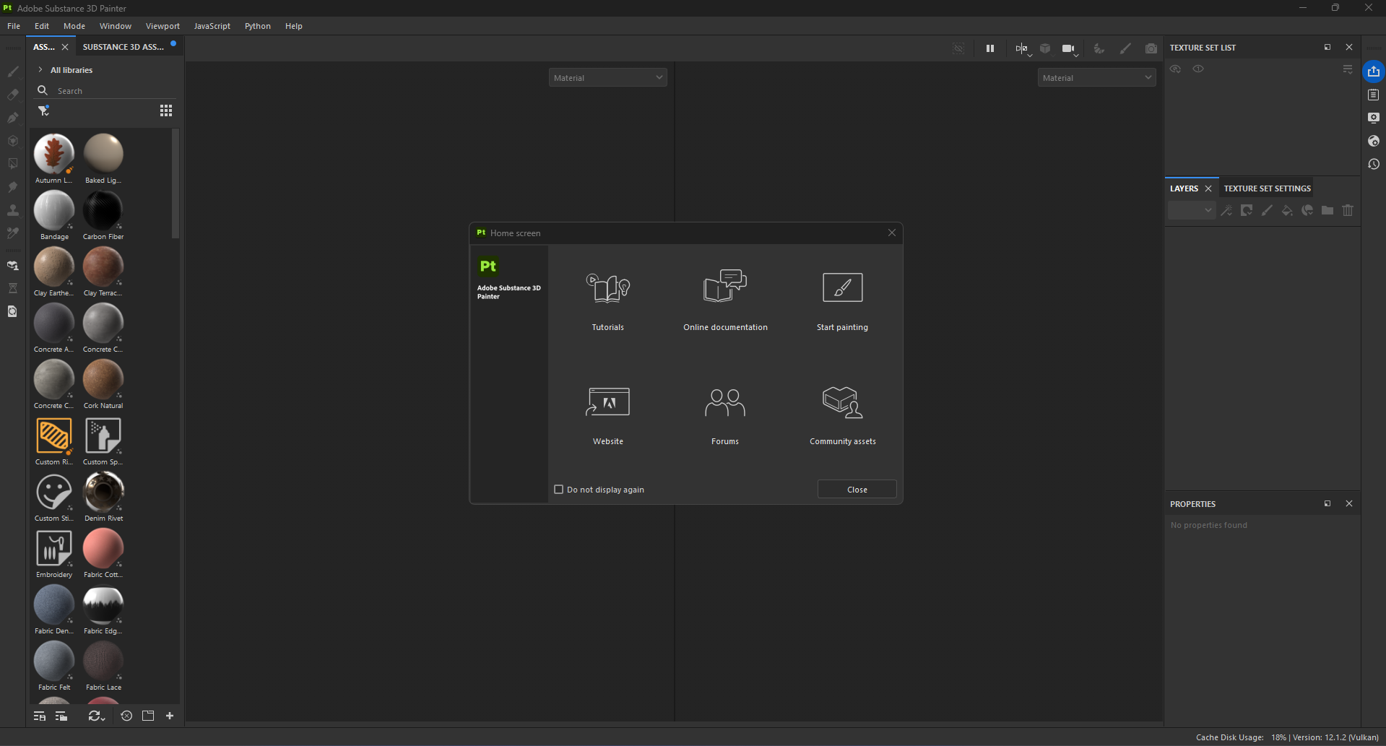The image size is (1386, 746).
Task: Open the Python menu
Action: tap(258, 26)
